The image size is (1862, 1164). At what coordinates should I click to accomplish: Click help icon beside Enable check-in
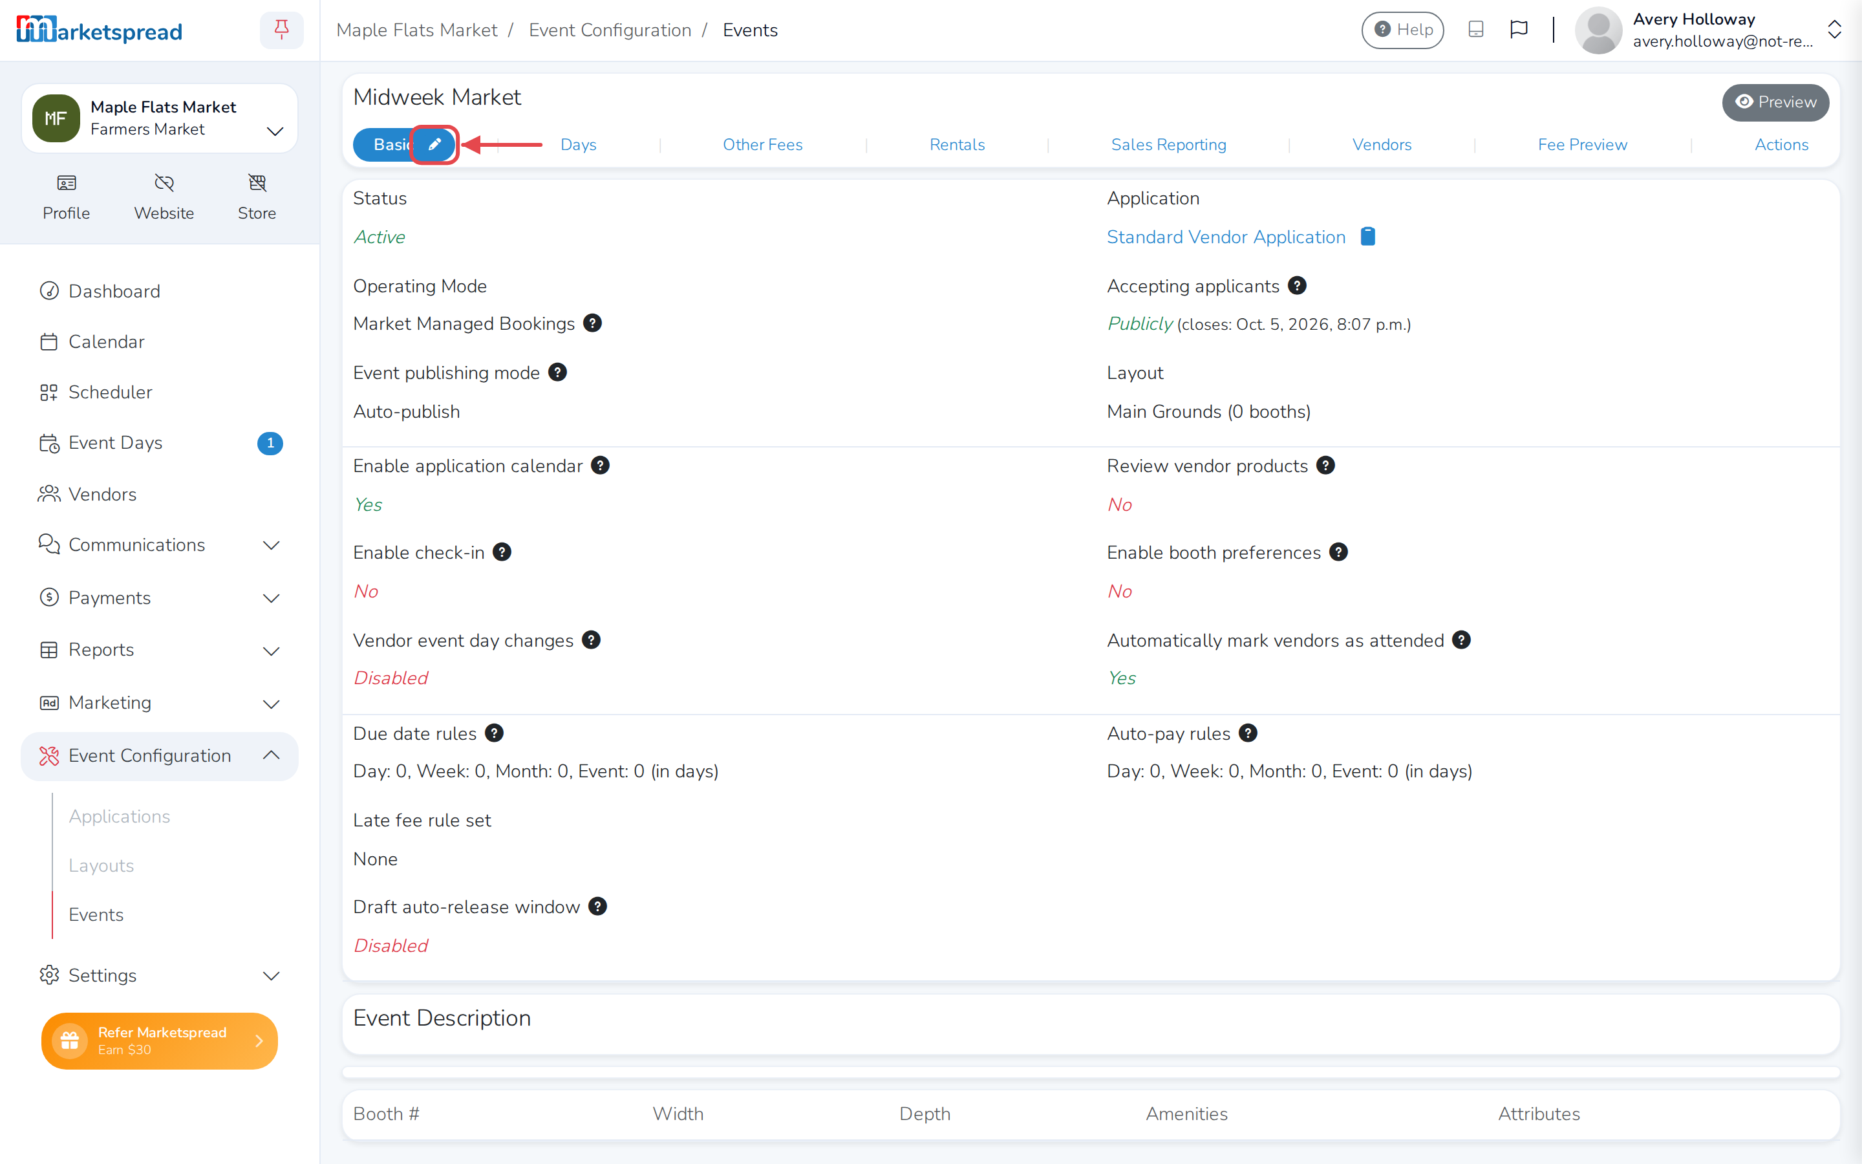coord(502,552)
